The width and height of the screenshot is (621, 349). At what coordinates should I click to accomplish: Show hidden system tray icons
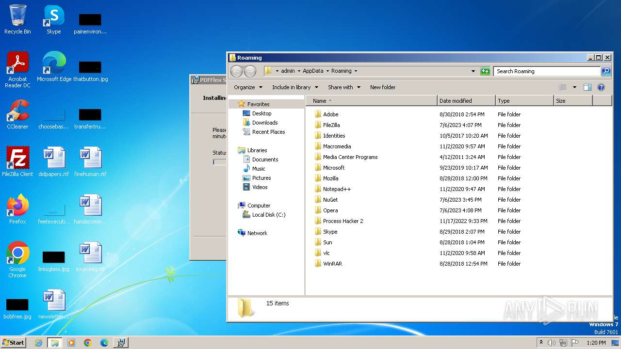tap(541, 343)
